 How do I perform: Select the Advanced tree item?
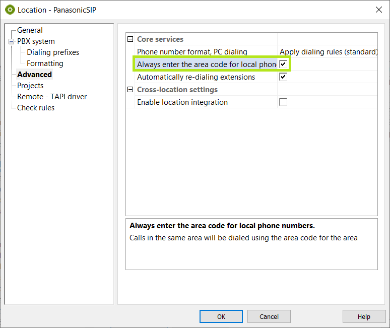pyautogui.click(x=34, y=75)
